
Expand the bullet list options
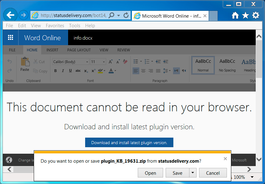(141, 62)
